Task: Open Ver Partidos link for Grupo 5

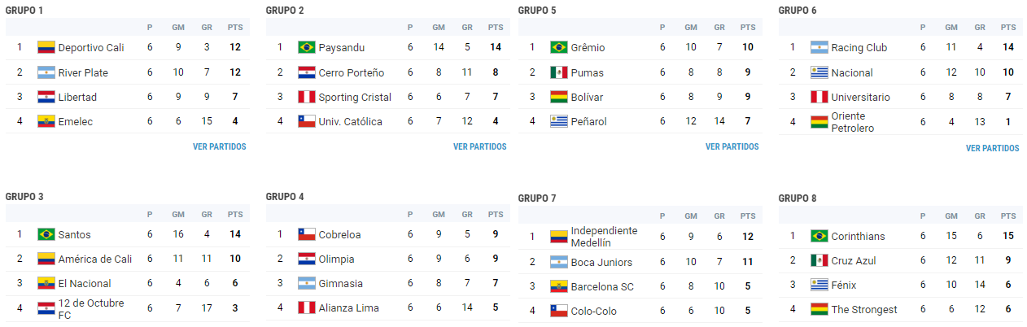Action: pyautogui.click(x=732, y=147)
